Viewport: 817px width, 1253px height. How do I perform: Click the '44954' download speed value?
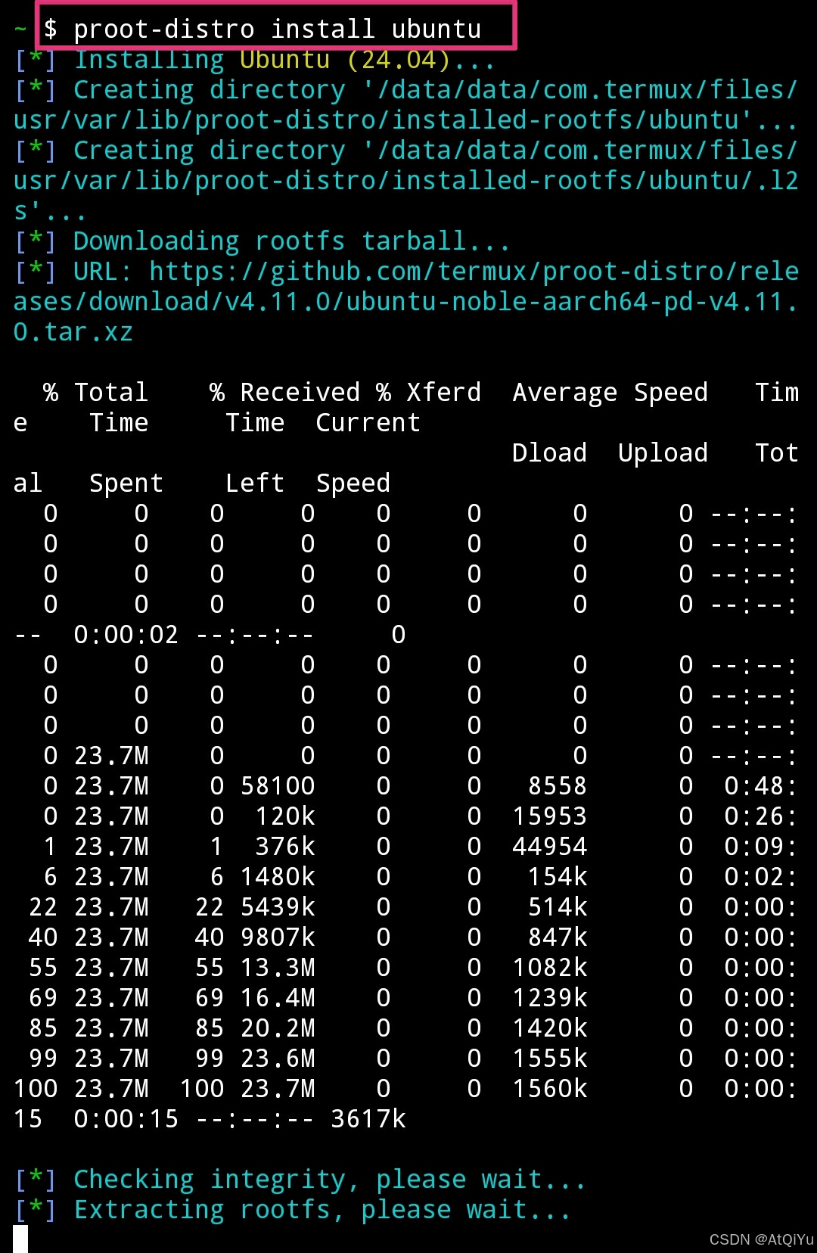[x=550, y=846]
